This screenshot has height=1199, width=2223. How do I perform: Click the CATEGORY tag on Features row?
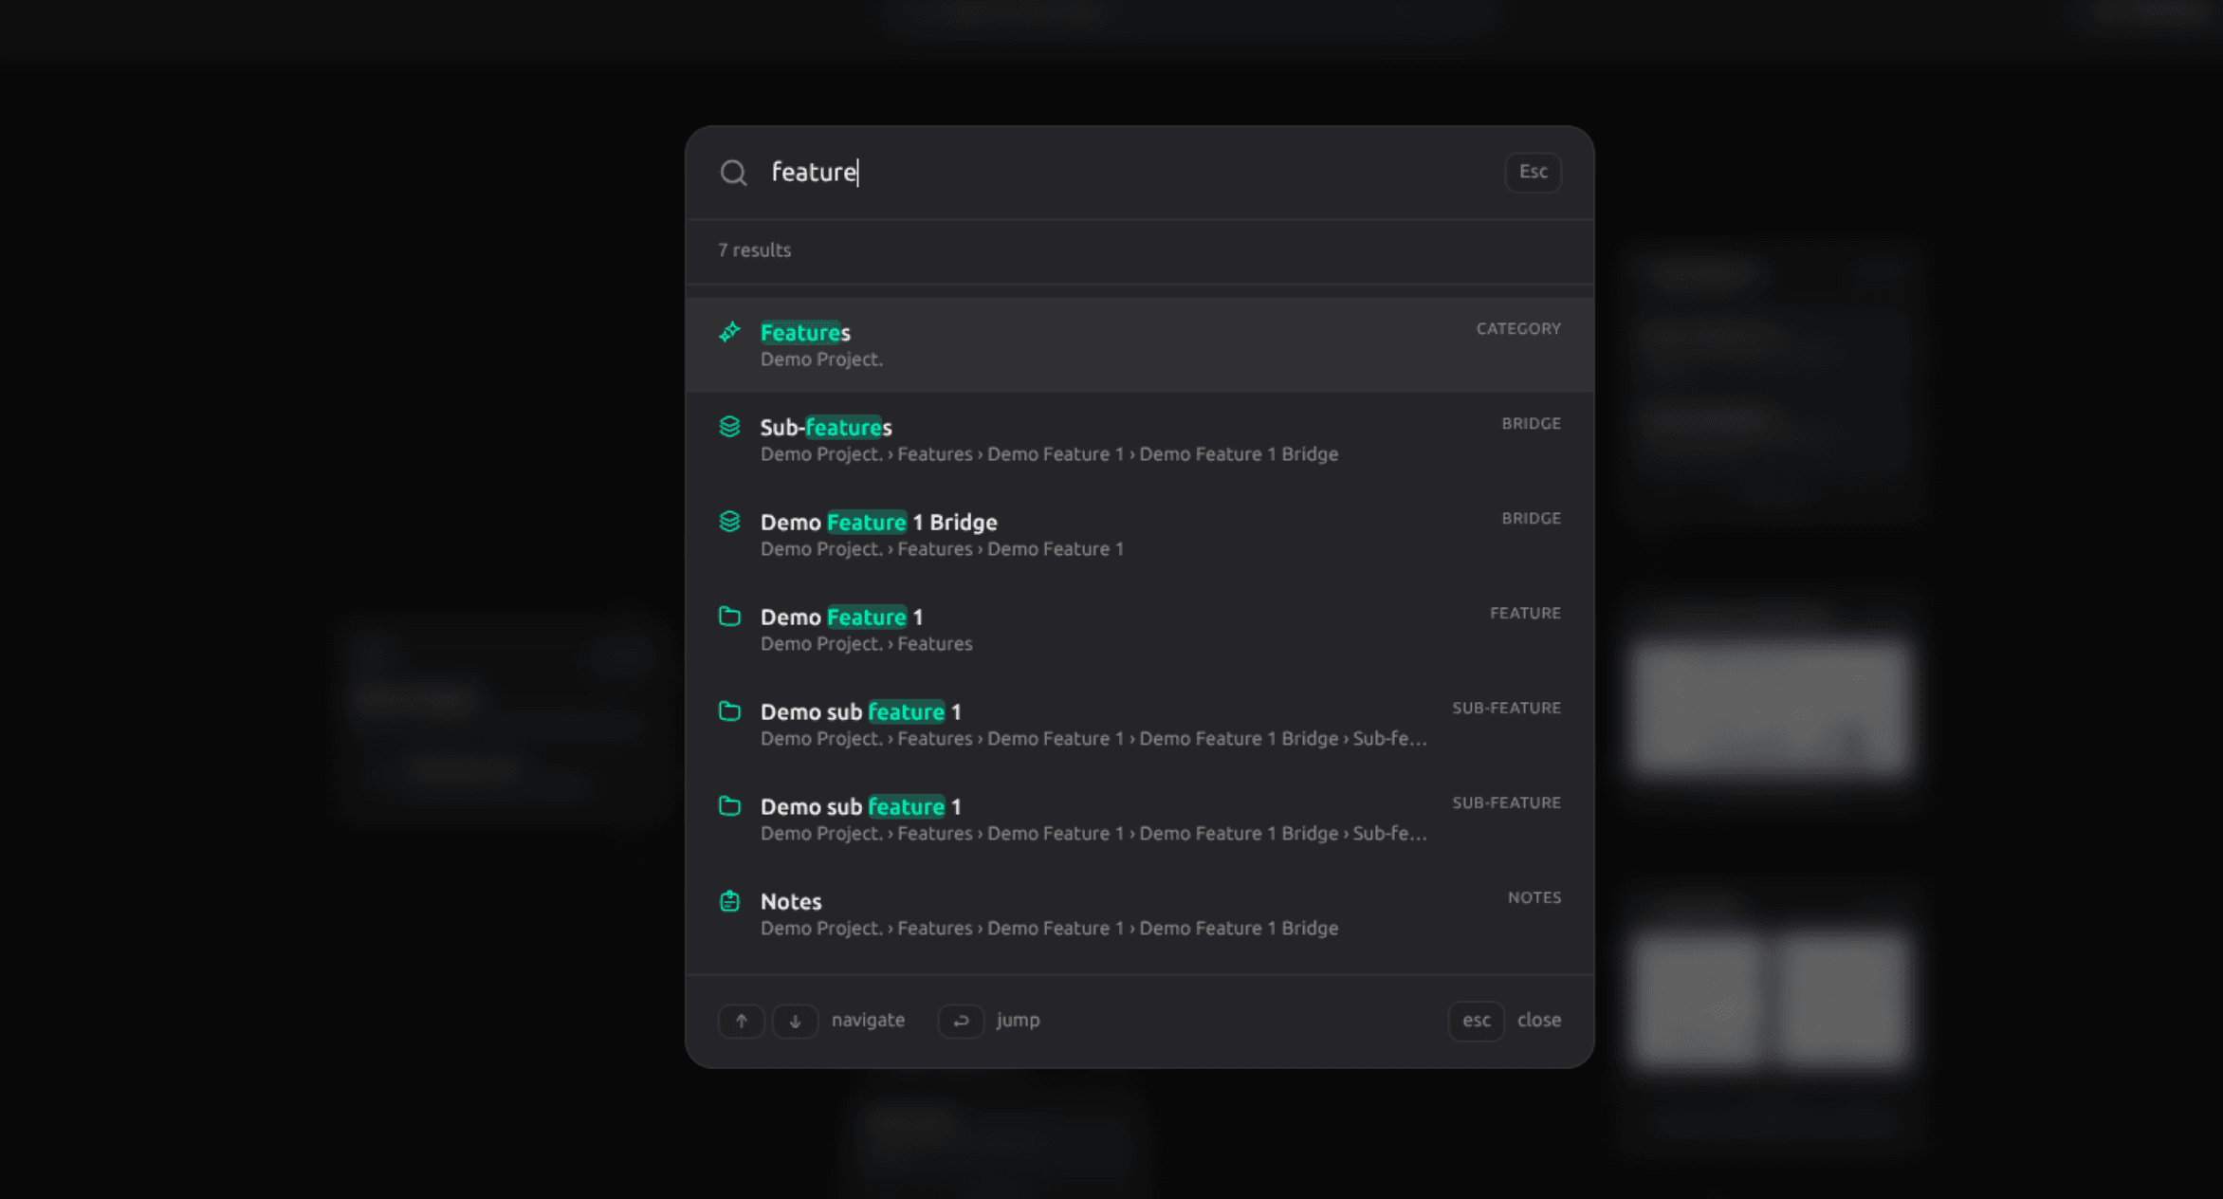point(1517,328)
